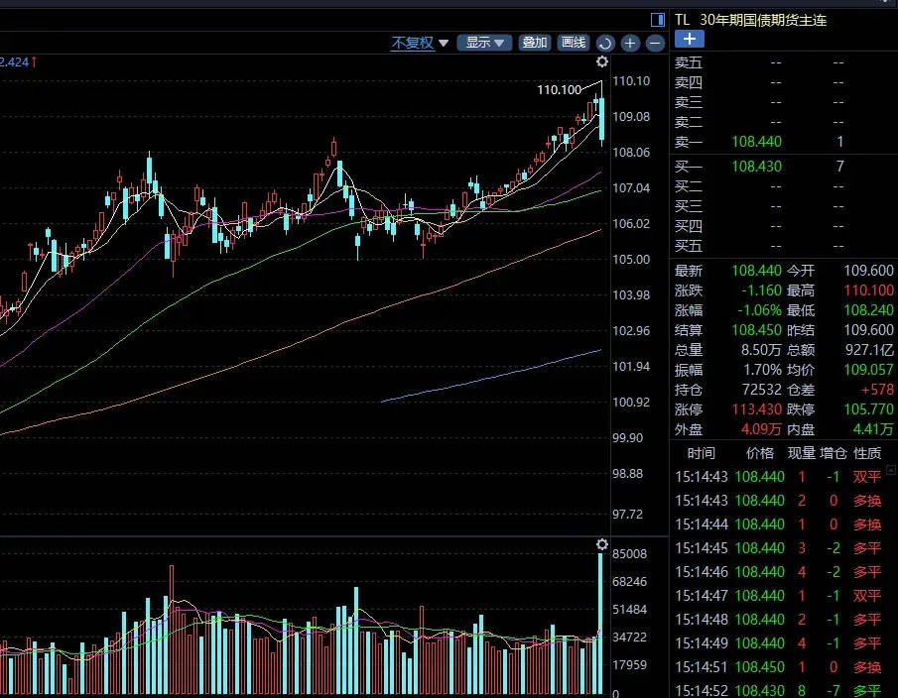Screen dimensions: 898x698
Task: Click the 不复权 price adjustment link
Action: (x=412, y=44)
